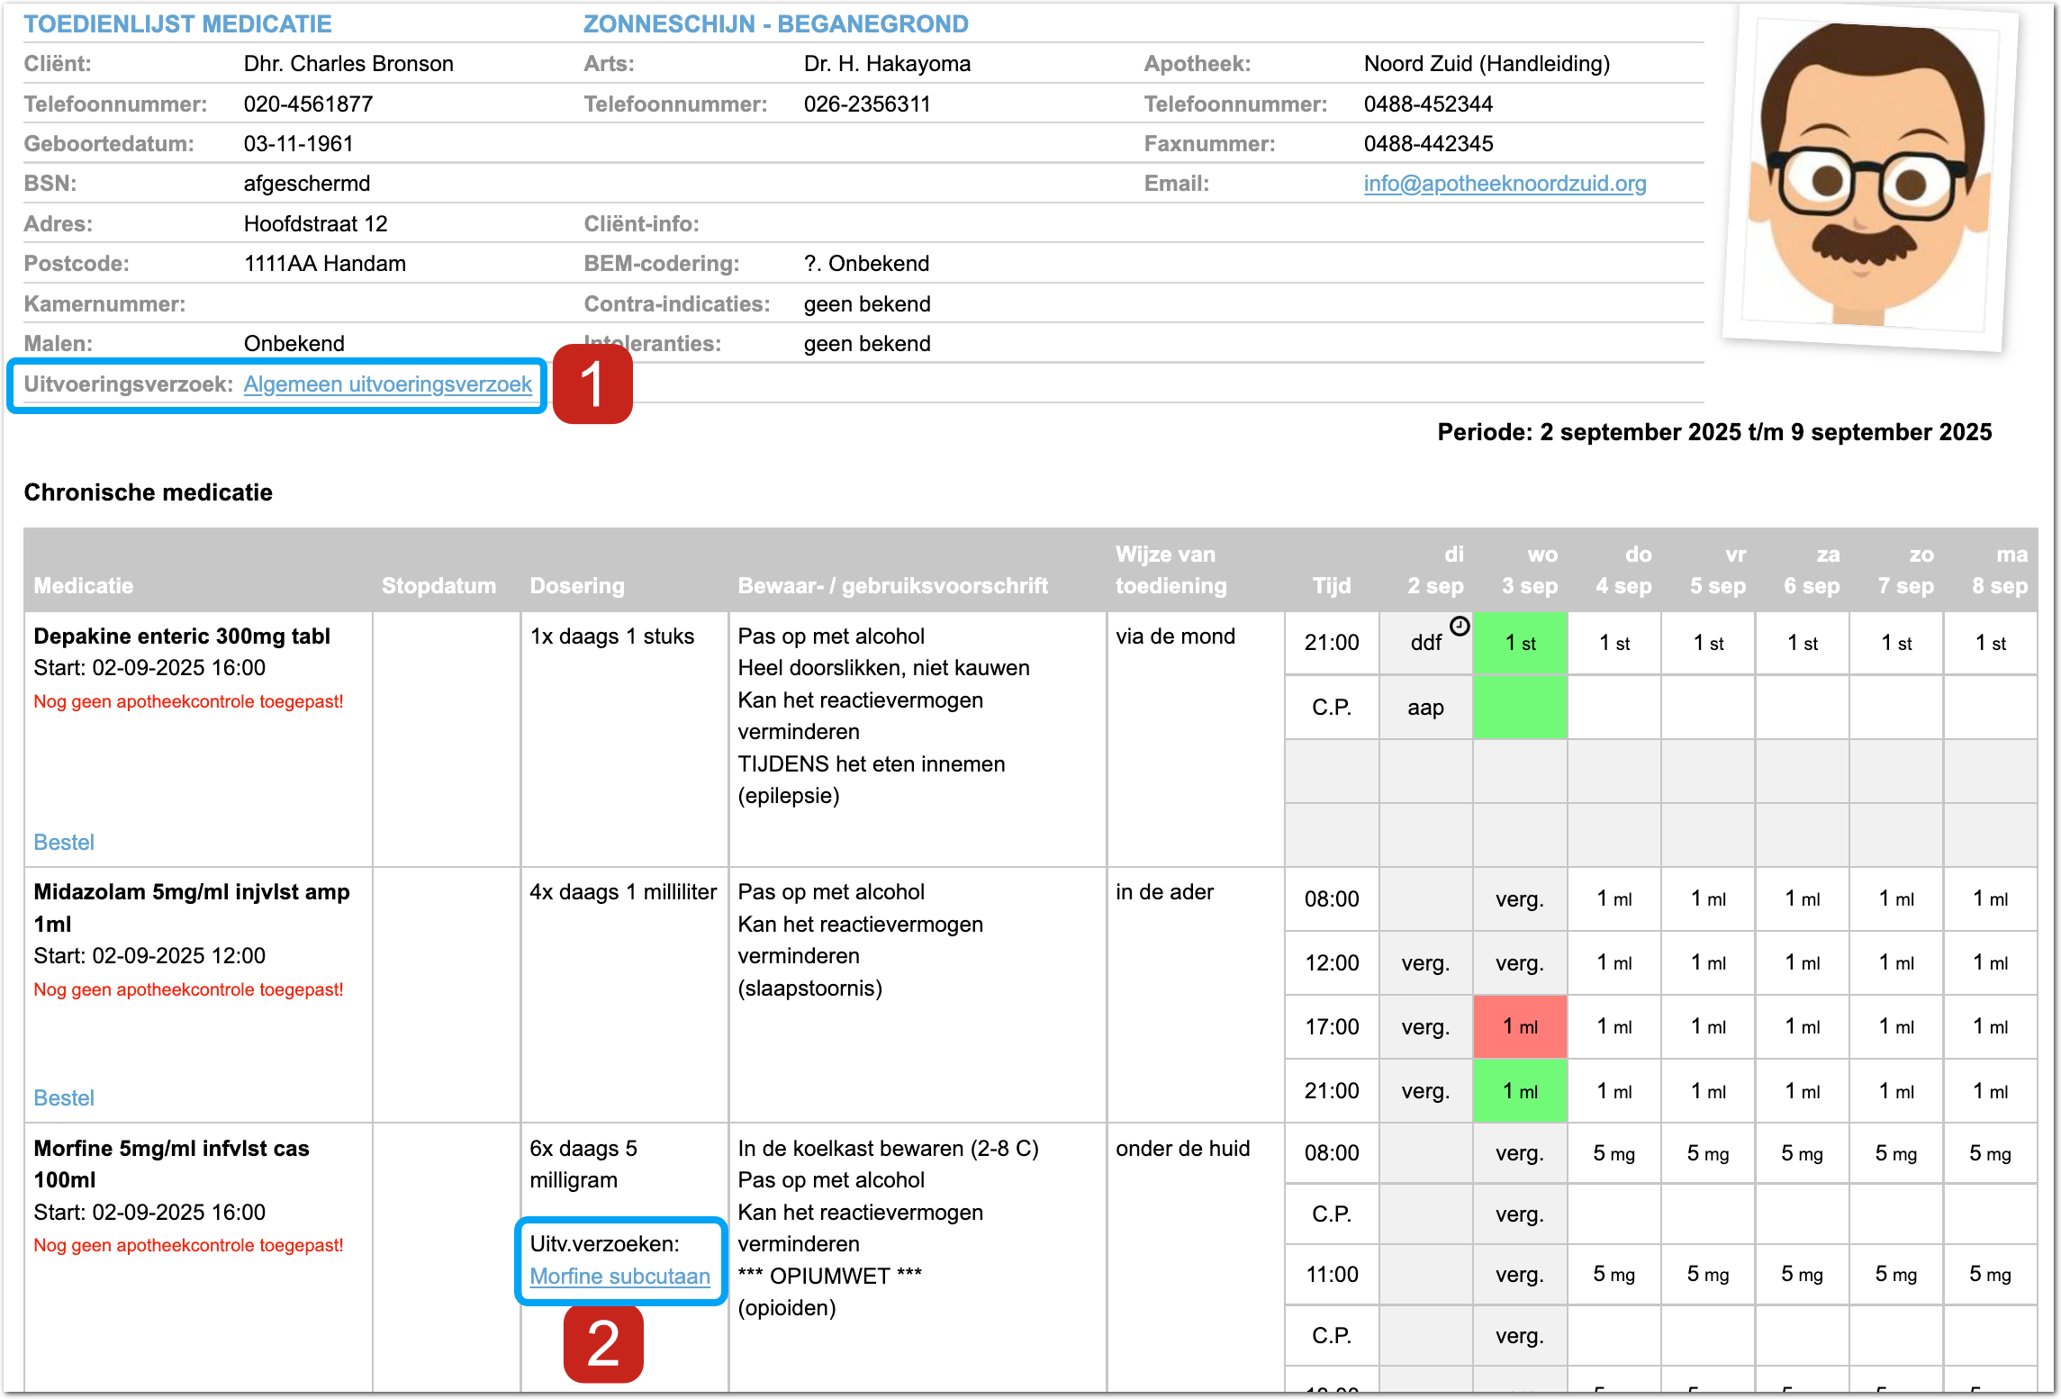Click the Stopdatum column header

tap(438, 586)
